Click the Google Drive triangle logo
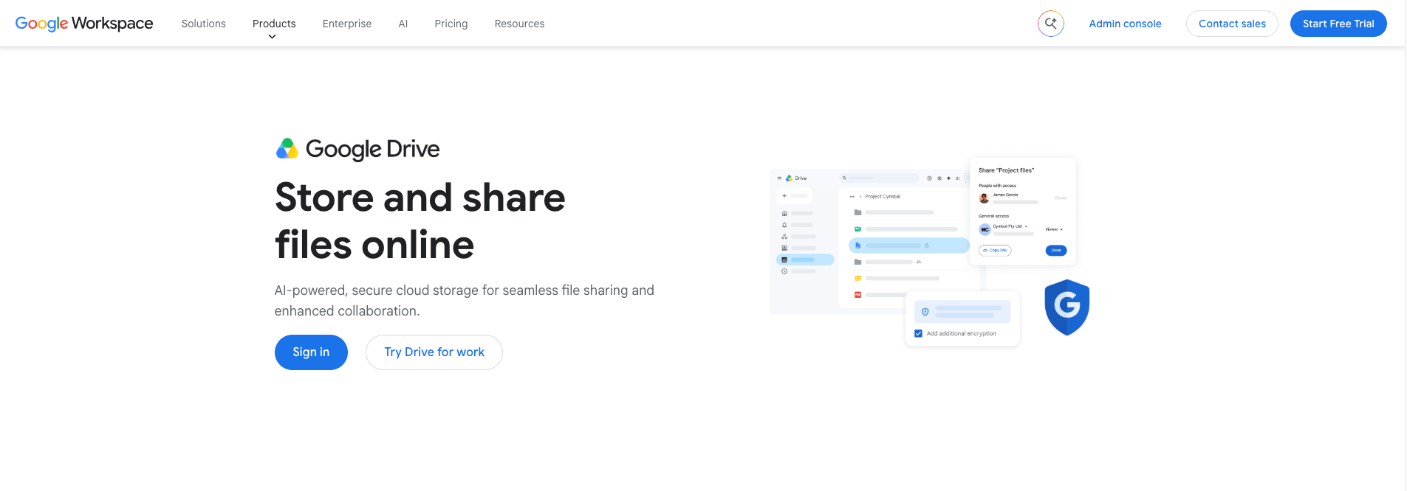Image resolution: width=1407 pixels, height=491 pixels. (x=287, y=149)
